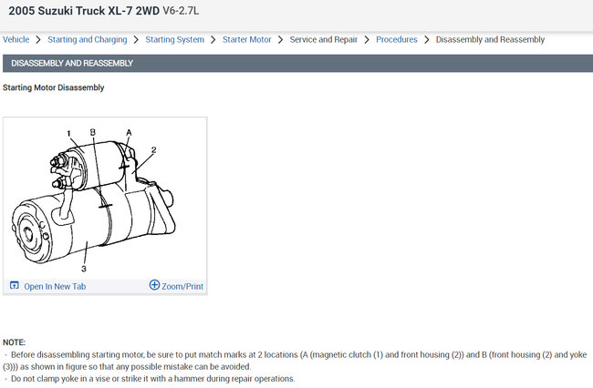Go back to Procedures breadcrumb
Screen dimensions: 593x388
[396, 39]
